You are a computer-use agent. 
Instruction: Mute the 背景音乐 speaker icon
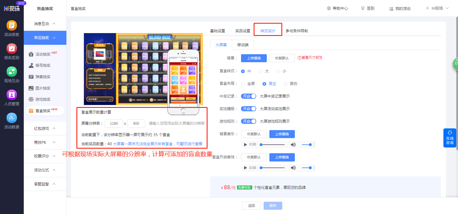click(x=293, y=145)
